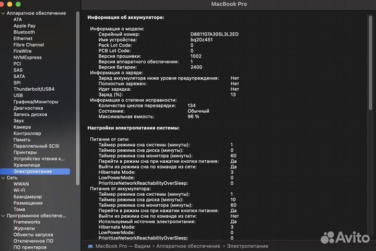Select Брандмауэр under network section
The image size is (376, 251).
point(27,197)
